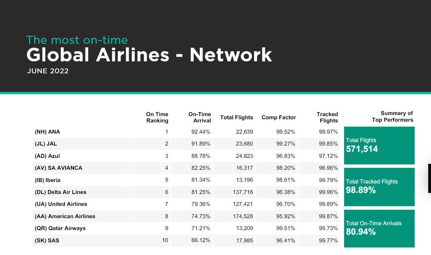
Task: Click the (UA) United Airlines label
Action: (x=61, y=204)
